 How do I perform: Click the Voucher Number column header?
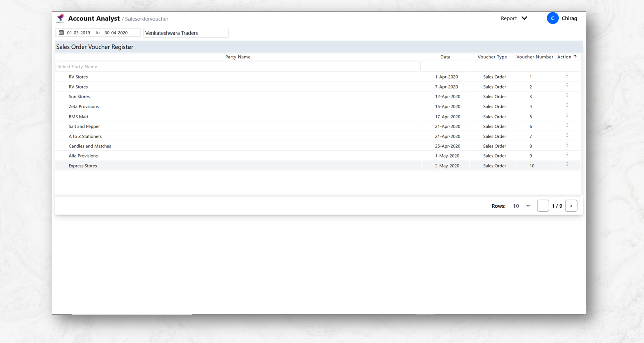(534, 57)
